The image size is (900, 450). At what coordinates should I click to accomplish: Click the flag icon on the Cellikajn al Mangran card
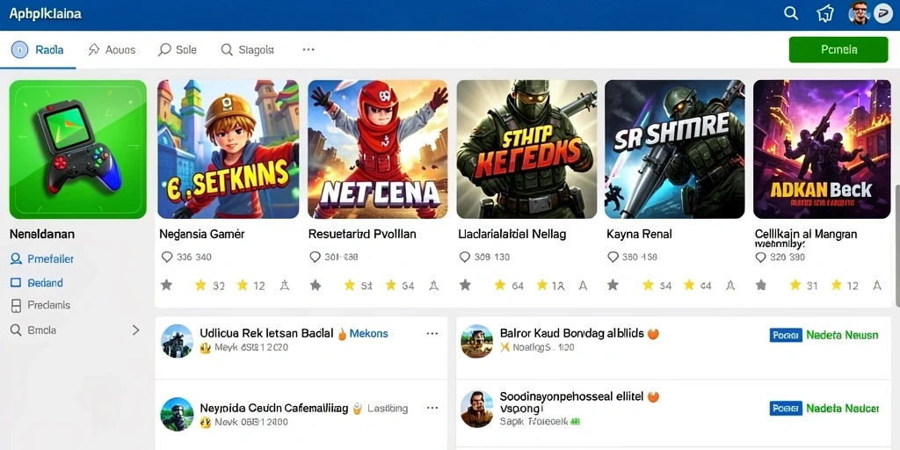click(x=876, y=285)
